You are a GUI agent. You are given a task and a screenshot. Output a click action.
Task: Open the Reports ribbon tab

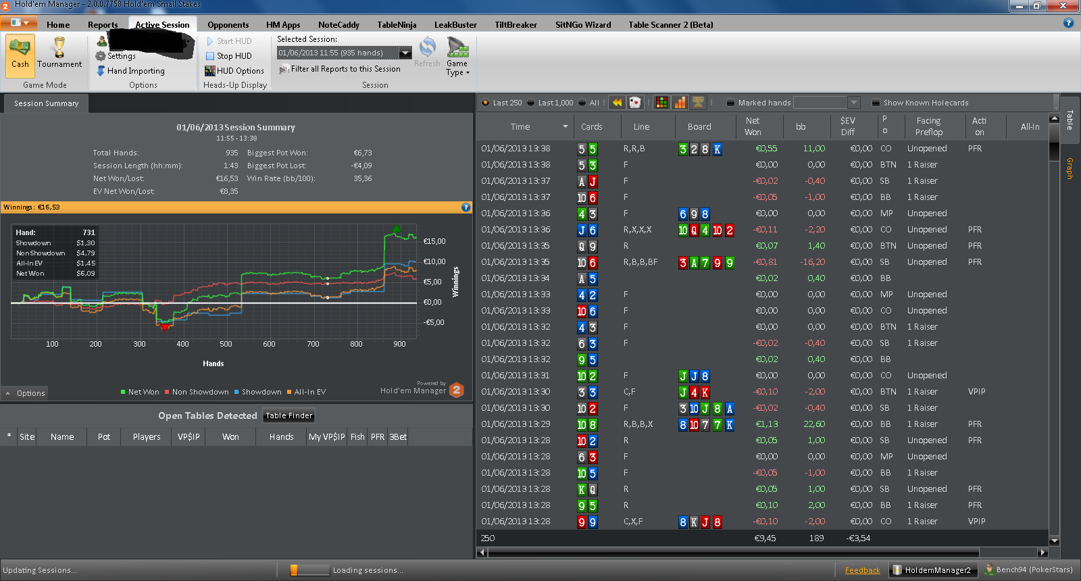coord(103,25)
